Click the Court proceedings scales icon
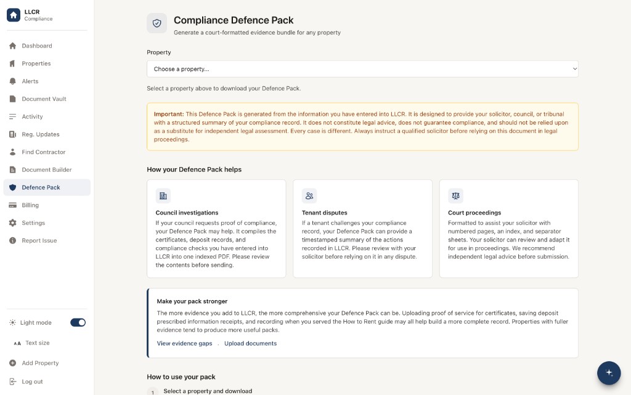This screenshot has height=395, width=631. 455,196
